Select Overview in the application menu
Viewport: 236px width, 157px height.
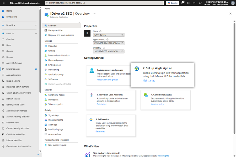coord(61,26)
